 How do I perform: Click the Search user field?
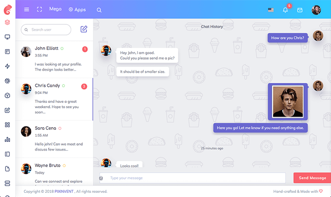pyautogui.click(x=46, y=29)
